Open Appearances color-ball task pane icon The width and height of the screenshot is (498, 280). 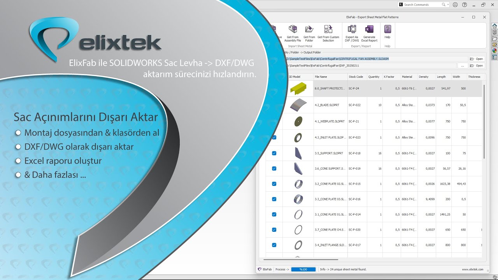494,51
